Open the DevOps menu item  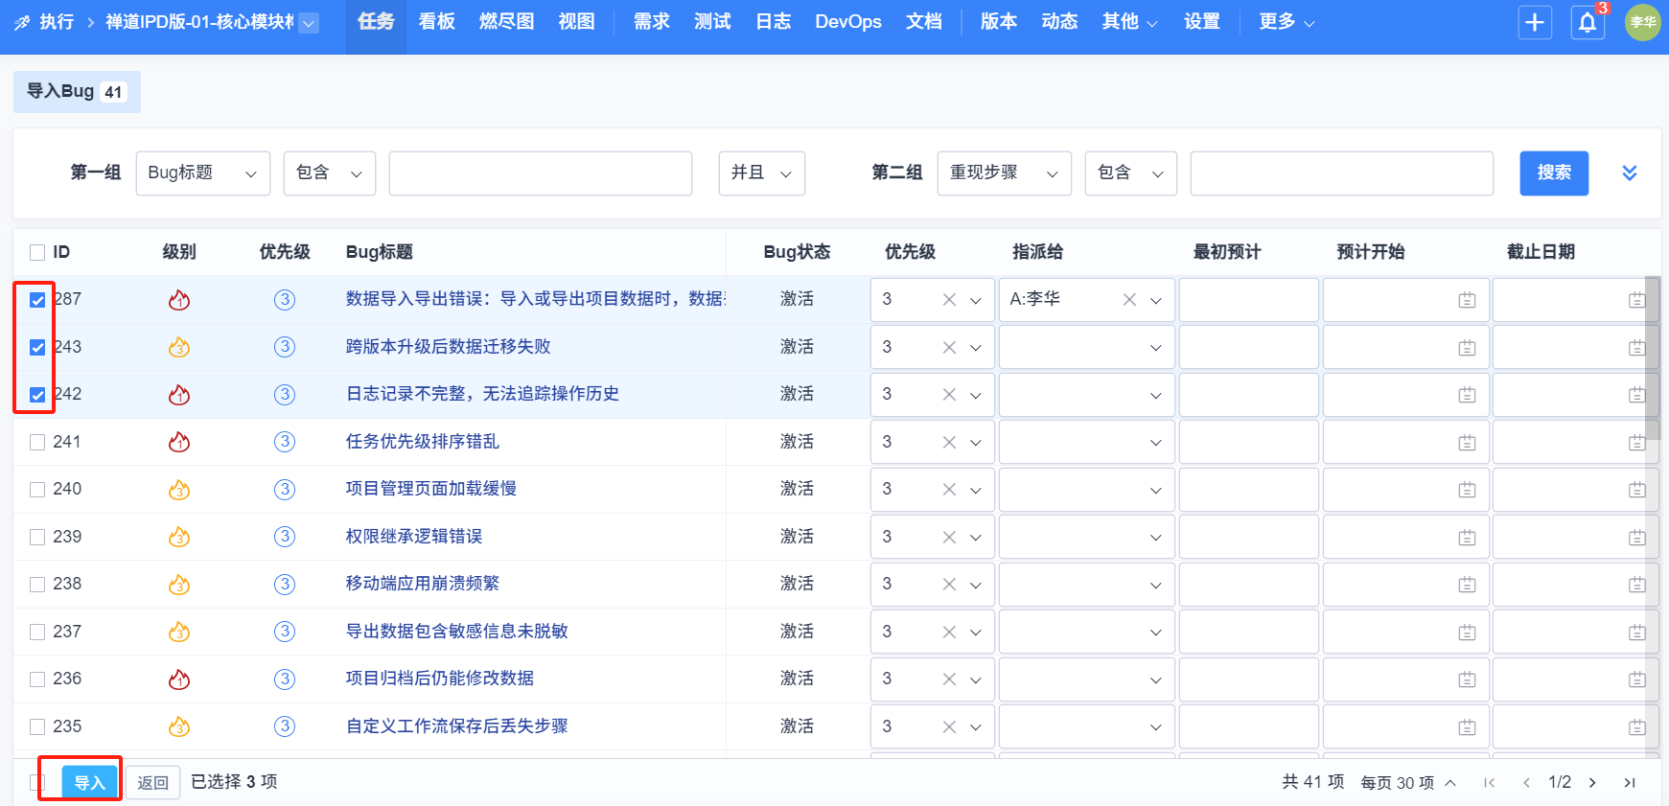[847, 22]
